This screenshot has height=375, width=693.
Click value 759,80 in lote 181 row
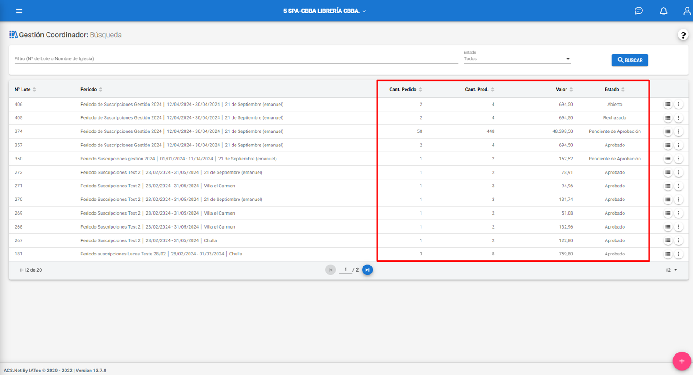click(566, 254)
